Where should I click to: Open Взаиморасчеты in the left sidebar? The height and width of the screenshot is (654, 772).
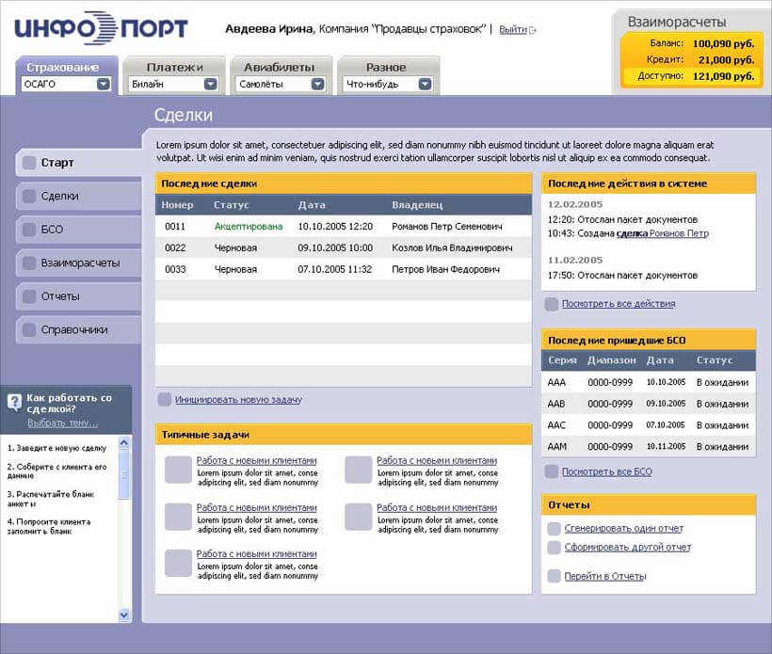(x=80, y=263)
